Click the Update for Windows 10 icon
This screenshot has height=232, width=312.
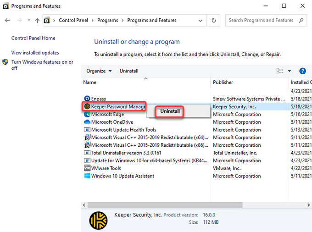[x=87, y=160]
